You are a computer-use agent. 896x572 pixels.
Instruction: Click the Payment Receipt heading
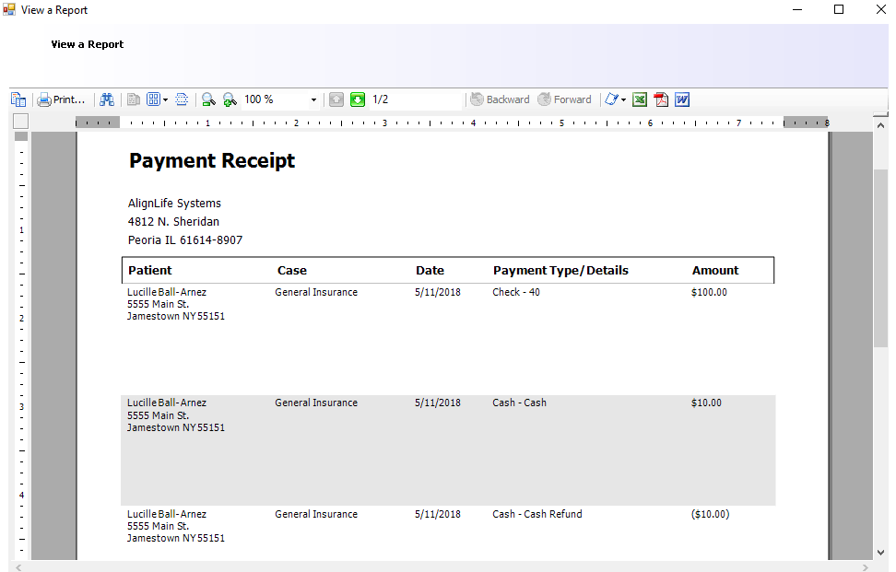pyautogui.click(x=212, y=161)
